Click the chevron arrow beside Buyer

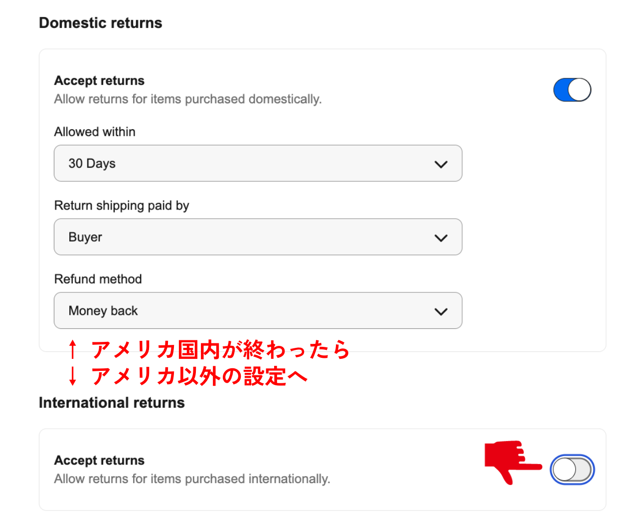pyautogui.click(x=441, y=238)
